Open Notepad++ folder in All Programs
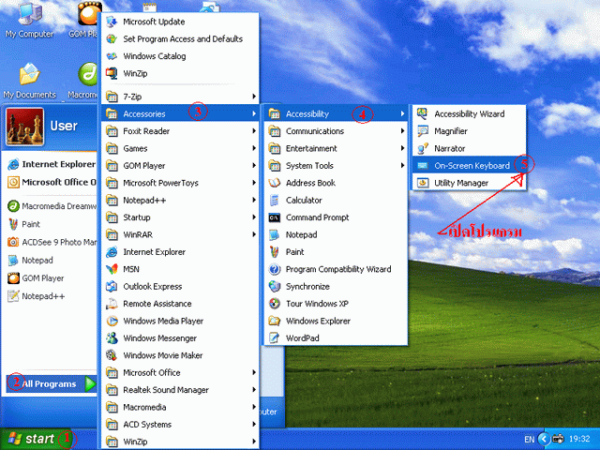Viewport: 600px width, 450px height. (180, 200)
